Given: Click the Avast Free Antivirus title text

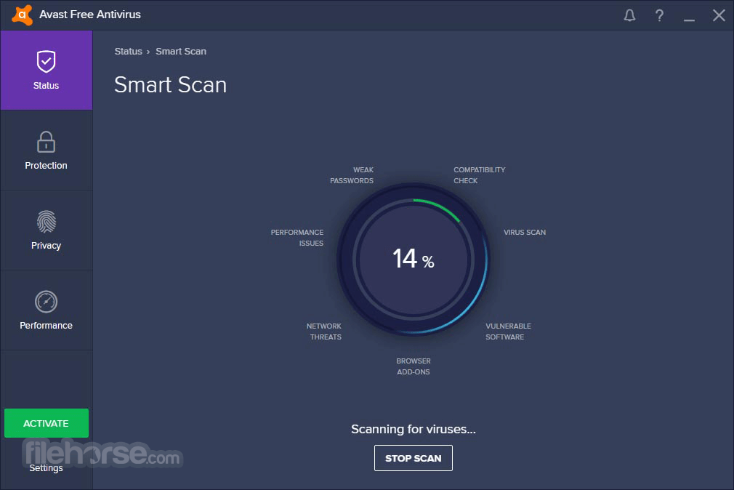Looking at the screenshot, I should 90,15.
